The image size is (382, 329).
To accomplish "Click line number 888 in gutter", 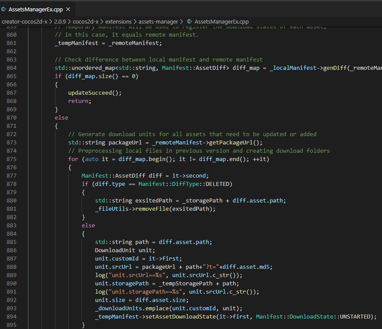I will [x=11, y=267].
